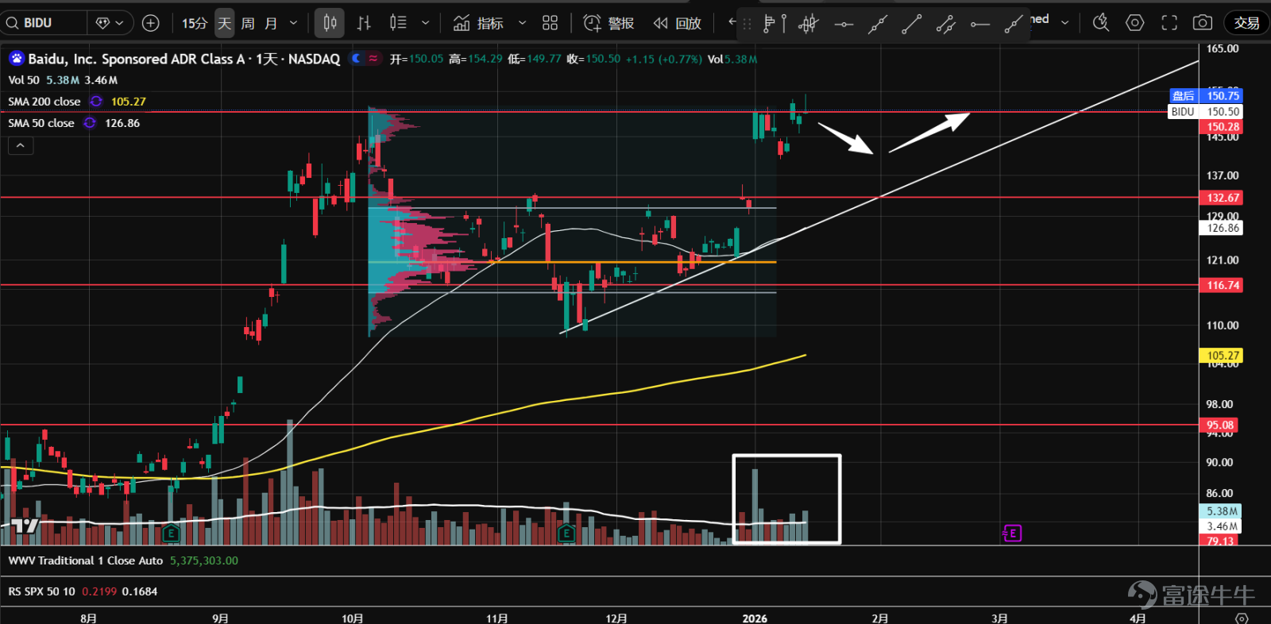The image size is (1271, 624).
Task: Expand the chart type dropdown
Action: (426, 23)
